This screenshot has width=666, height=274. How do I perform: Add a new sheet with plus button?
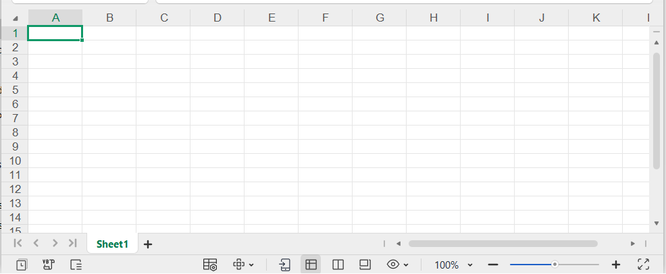pos(148,244)
